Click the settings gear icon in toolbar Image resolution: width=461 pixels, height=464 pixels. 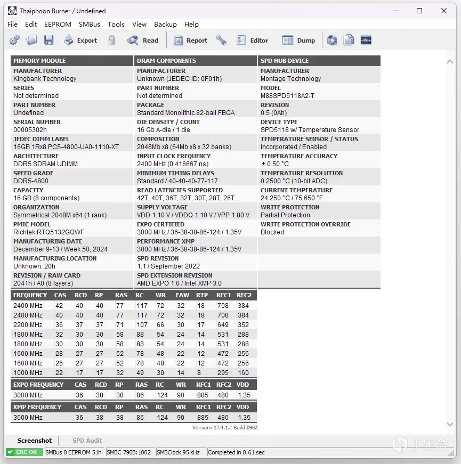[x=14, y=40]
